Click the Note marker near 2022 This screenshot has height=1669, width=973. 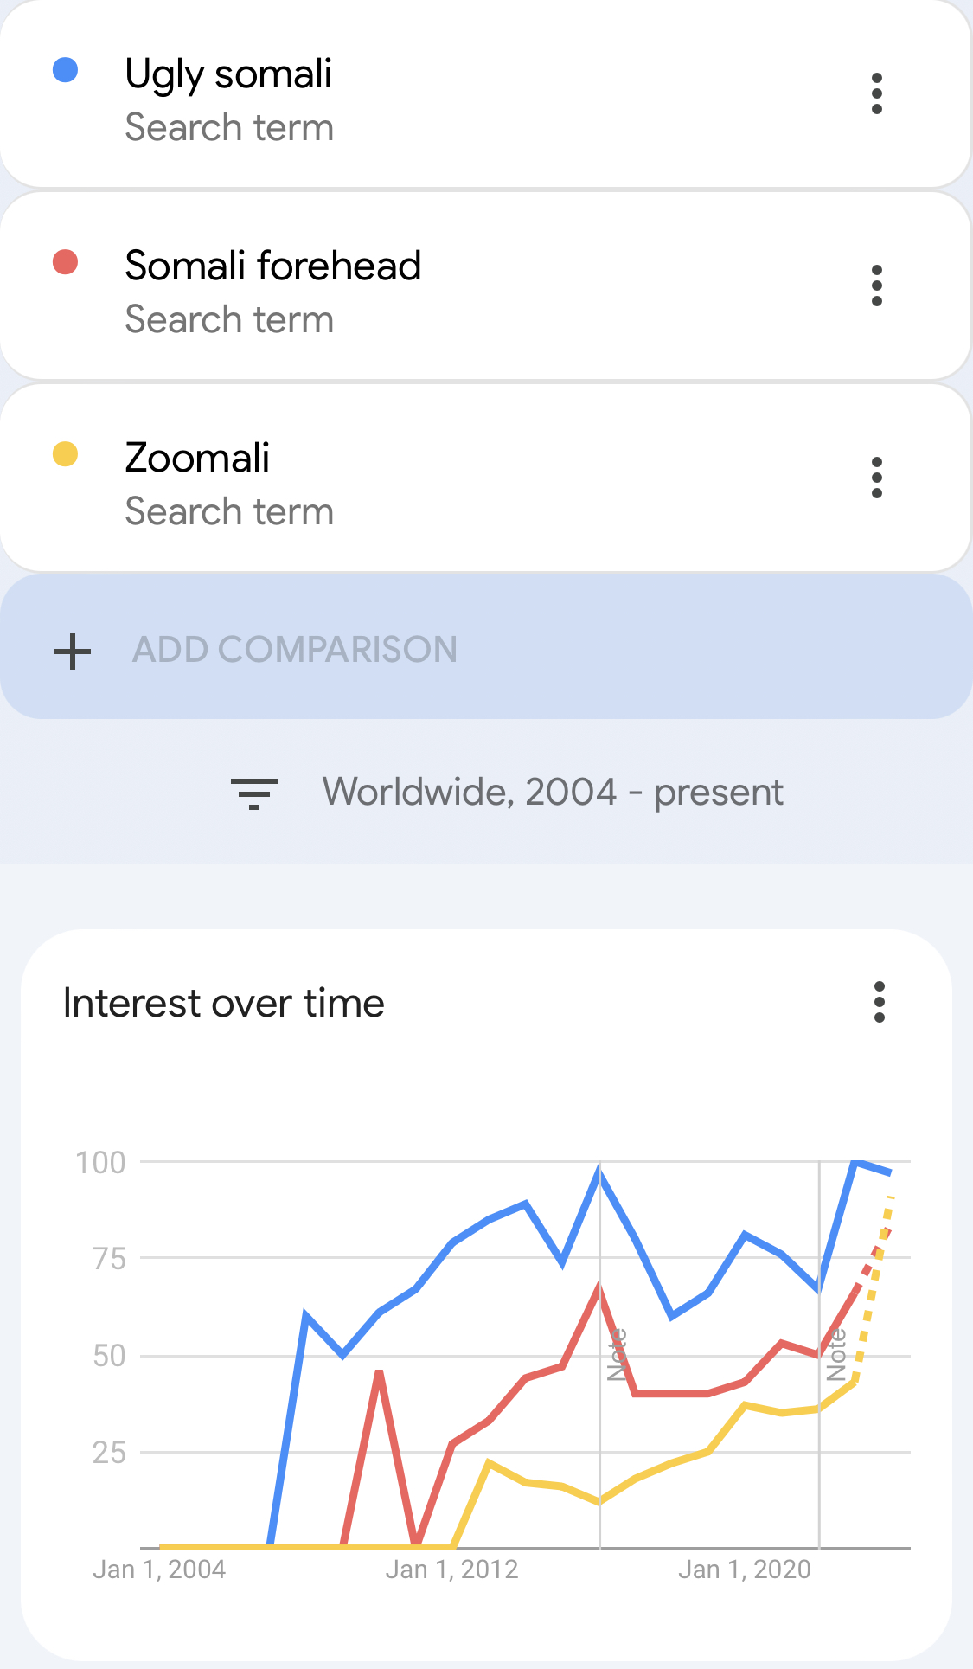coord(835,1354)
